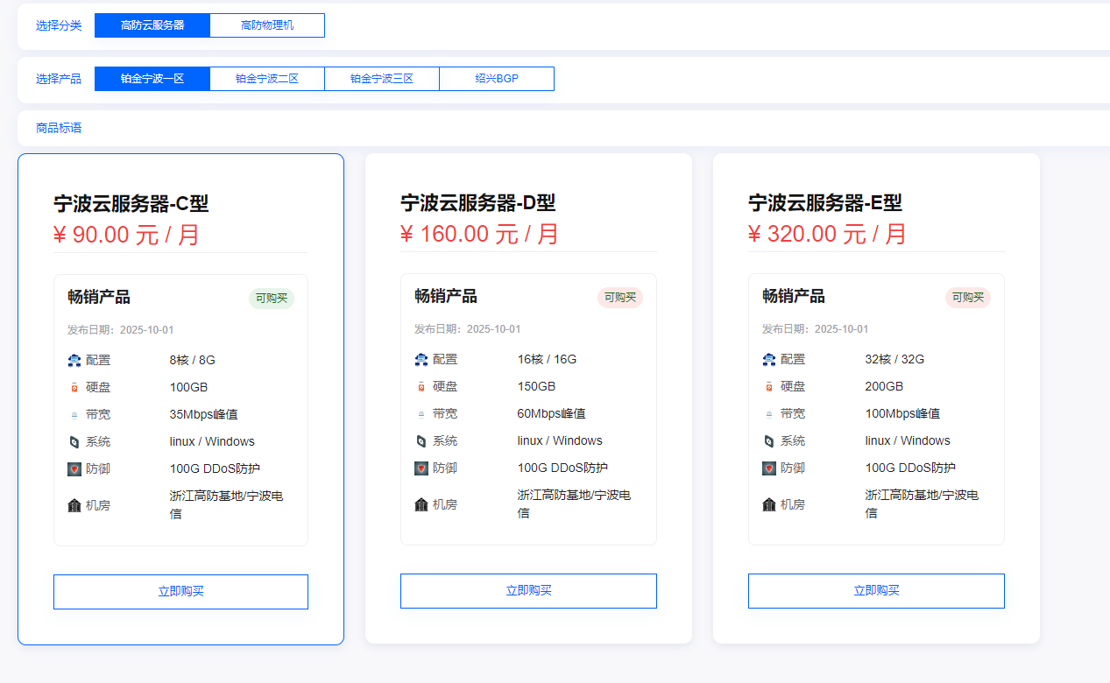Click 立即购买 under the E型 server
This screenshot has width=1110, height=683.
[x=876, y=590]
